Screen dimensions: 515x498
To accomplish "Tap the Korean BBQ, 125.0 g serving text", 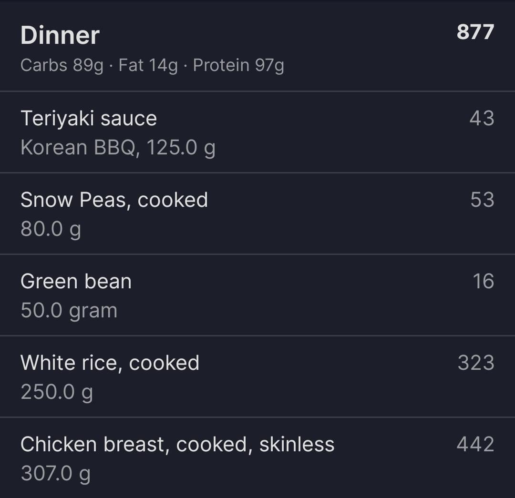I will (118, 148).
